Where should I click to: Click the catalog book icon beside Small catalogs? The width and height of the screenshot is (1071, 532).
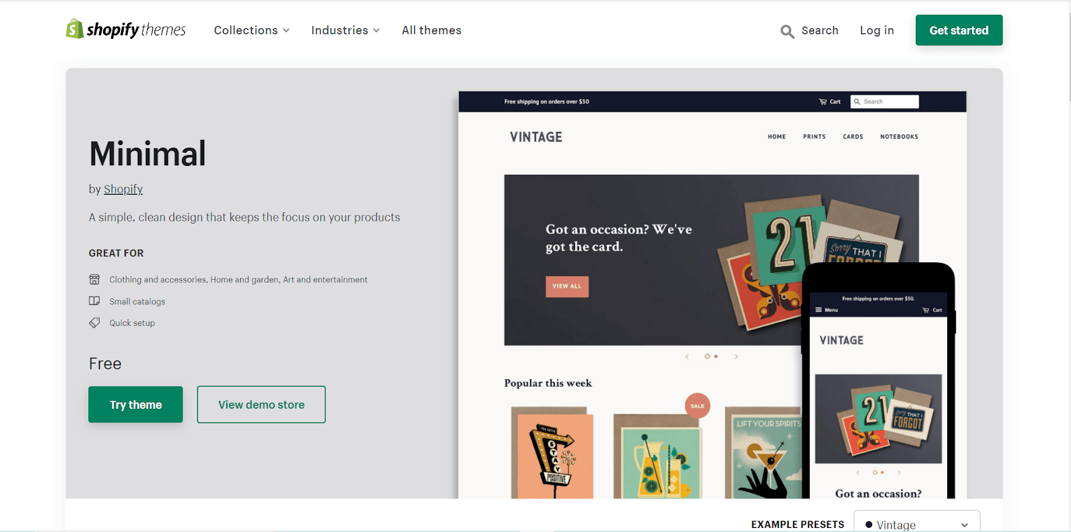tap(94, 301)
